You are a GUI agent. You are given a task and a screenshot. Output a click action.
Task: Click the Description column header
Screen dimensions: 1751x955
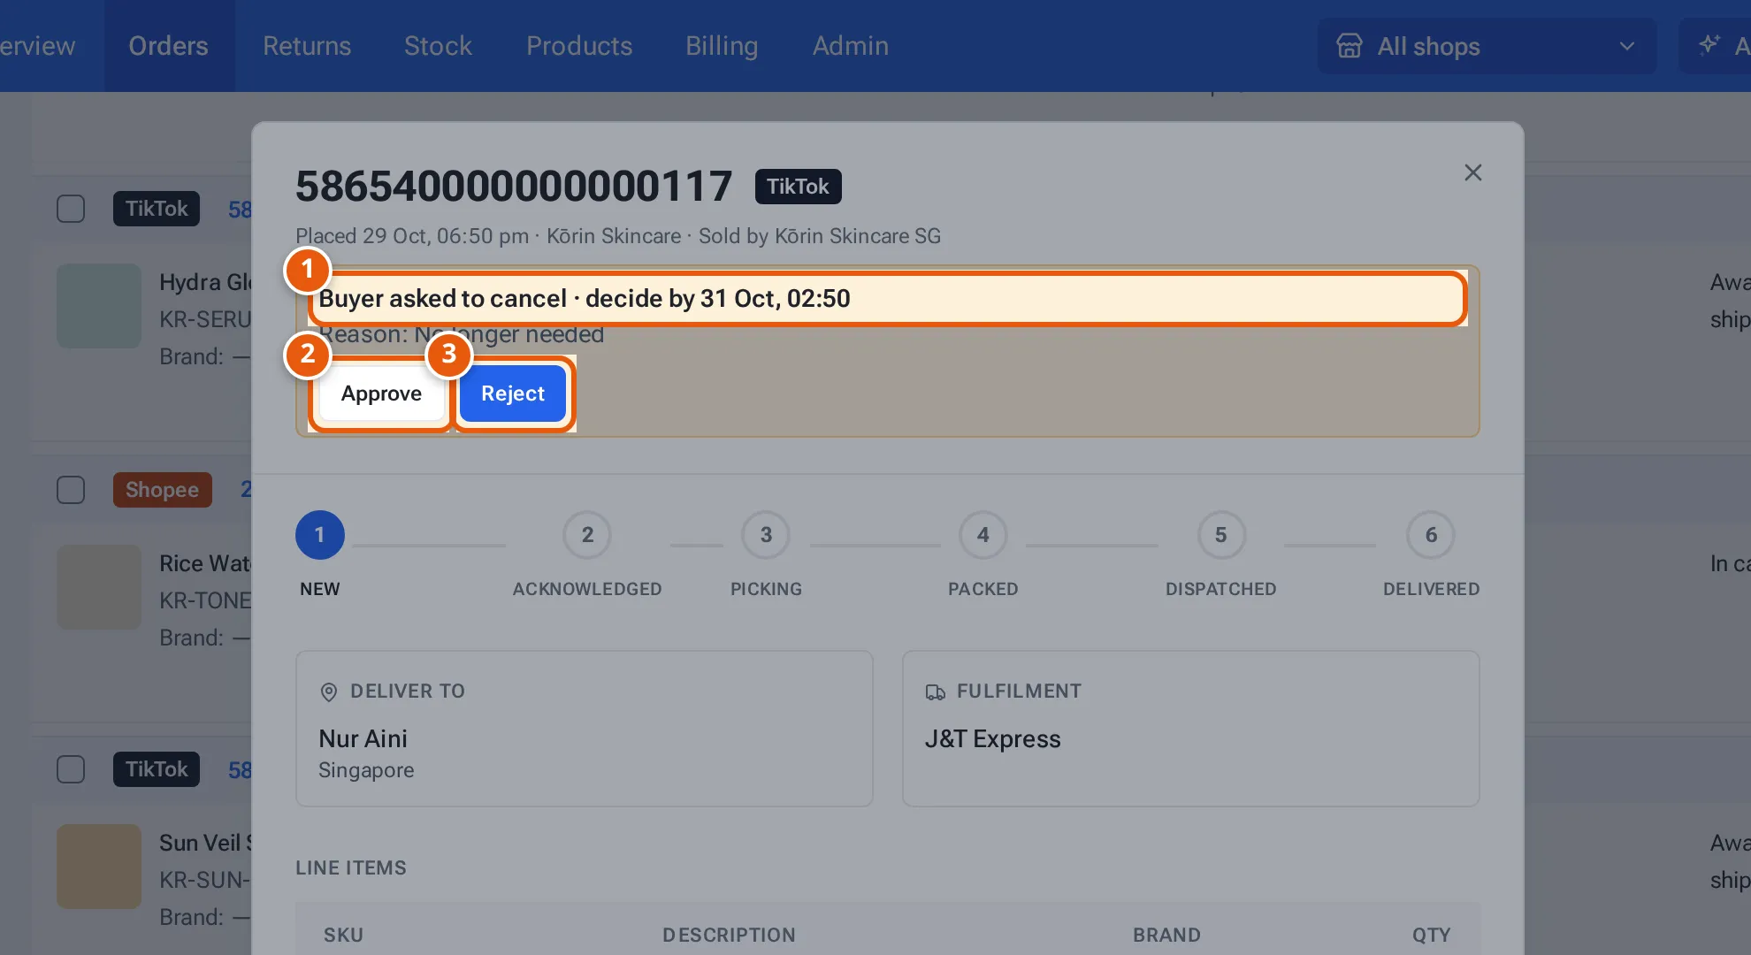729,935
